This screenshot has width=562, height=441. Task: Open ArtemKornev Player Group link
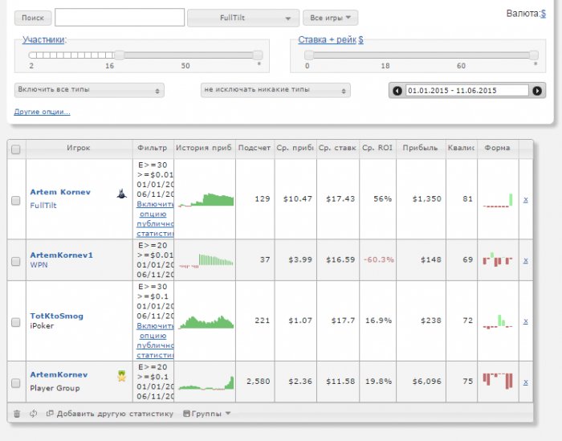59,374
